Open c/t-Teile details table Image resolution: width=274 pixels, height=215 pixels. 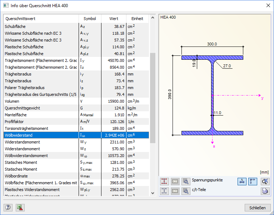point(186,191)
